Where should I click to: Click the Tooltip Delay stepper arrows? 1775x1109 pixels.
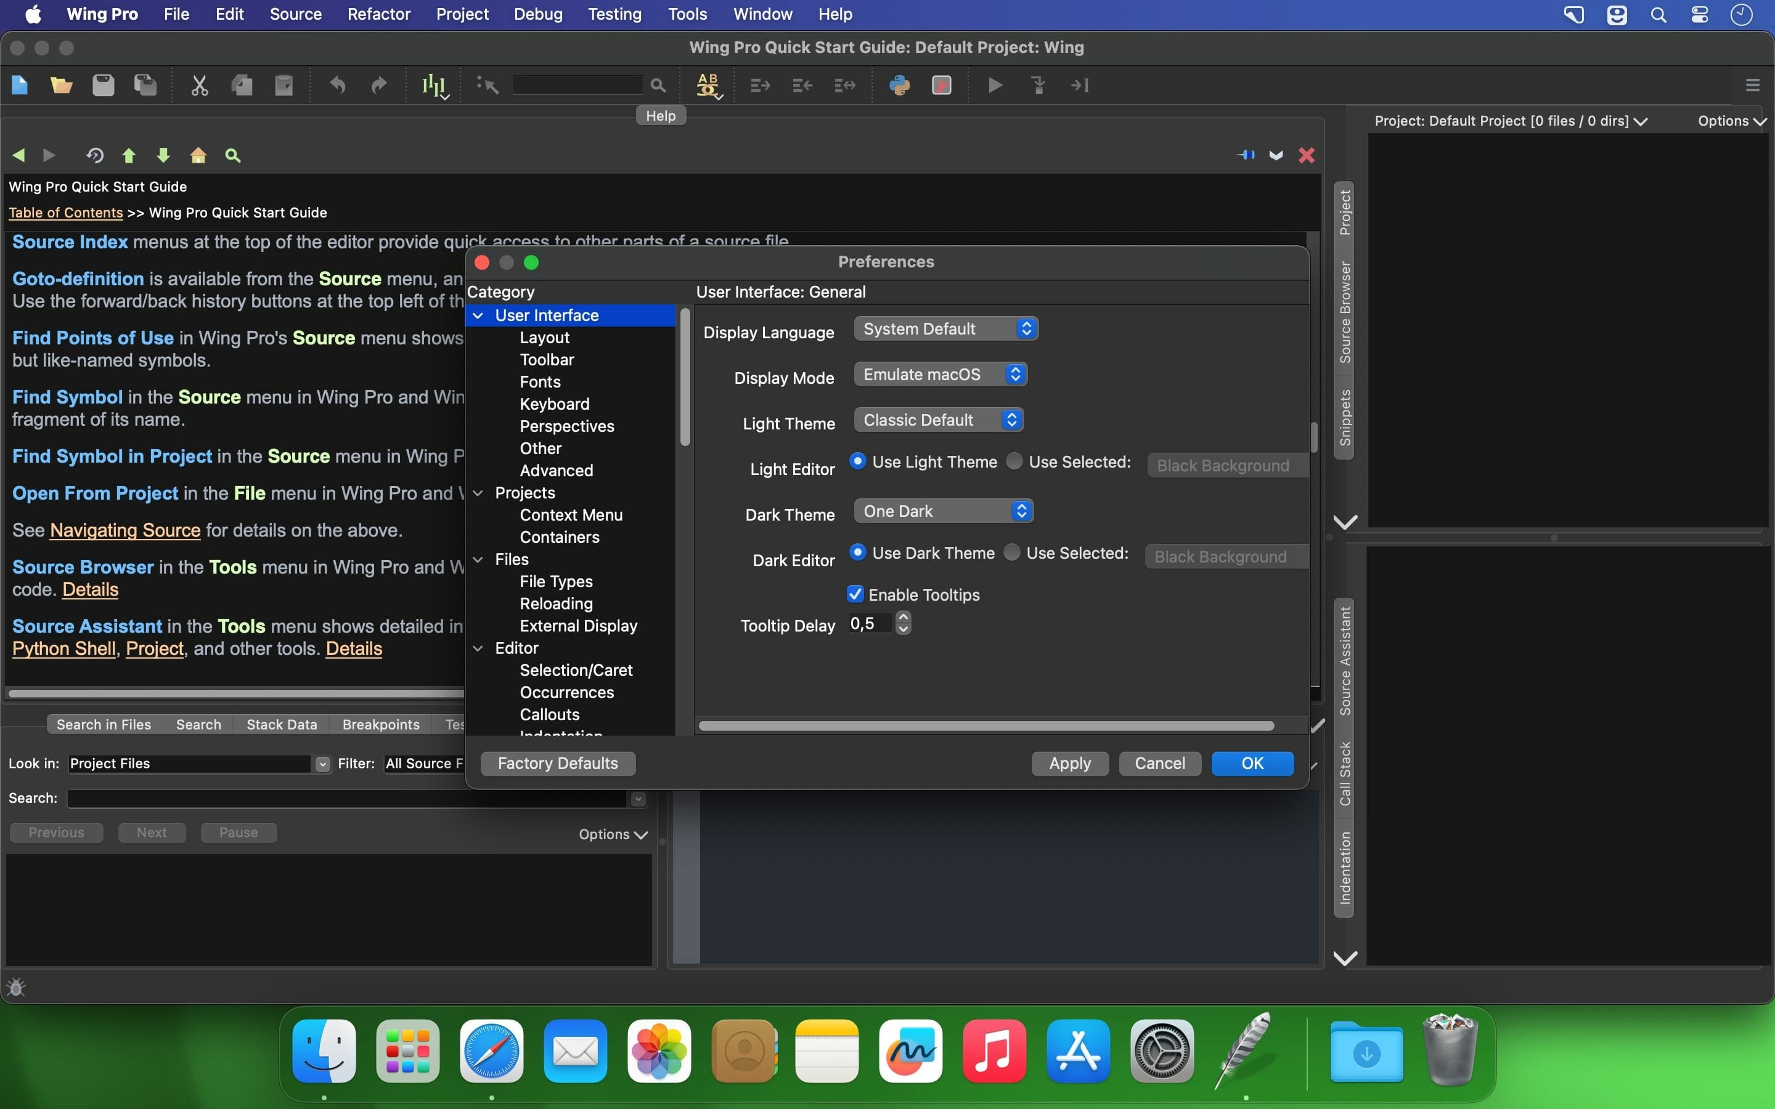pyautogui.click(x=904, y=623)
